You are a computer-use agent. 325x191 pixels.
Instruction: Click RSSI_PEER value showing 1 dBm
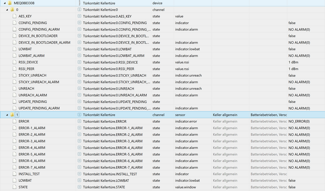293,69
